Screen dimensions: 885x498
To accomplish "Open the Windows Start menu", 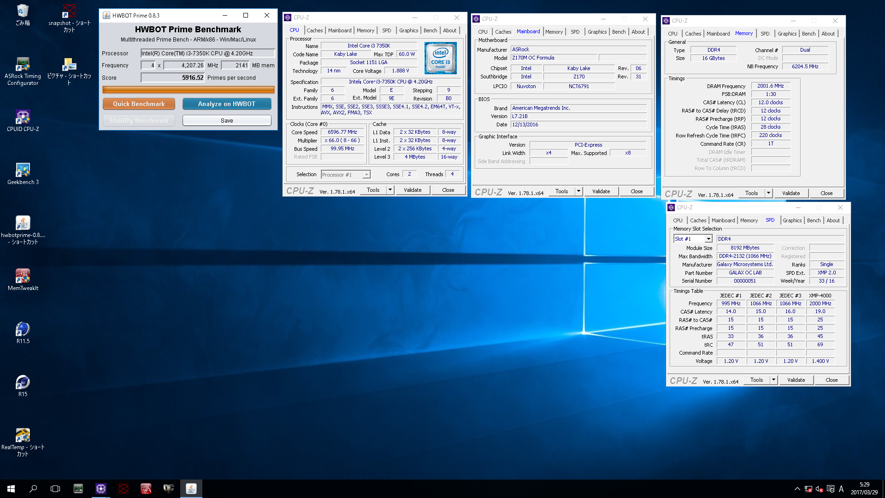I will (11, 489).
